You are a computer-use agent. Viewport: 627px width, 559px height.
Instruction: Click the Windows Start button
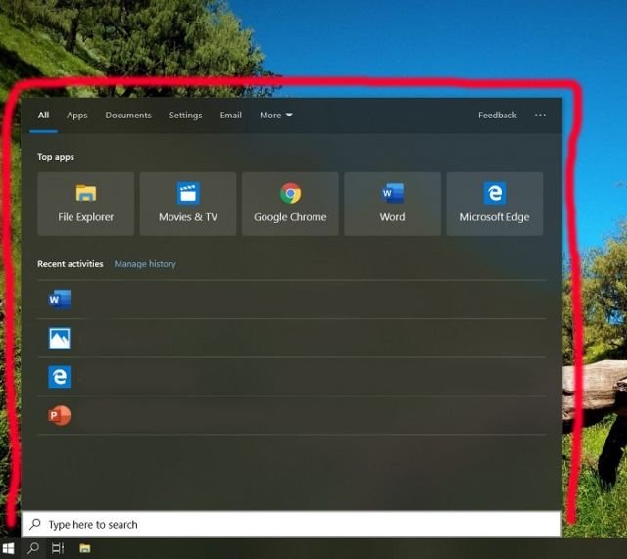point(9,548)
